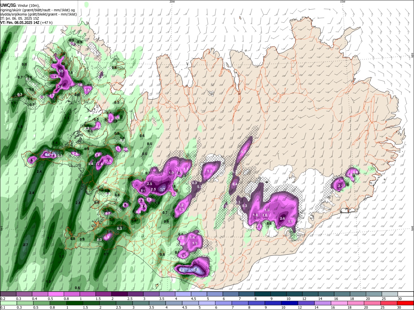
Task: Click the 'slydda/snjókoma' legend description line
Action: pos(38,14)
